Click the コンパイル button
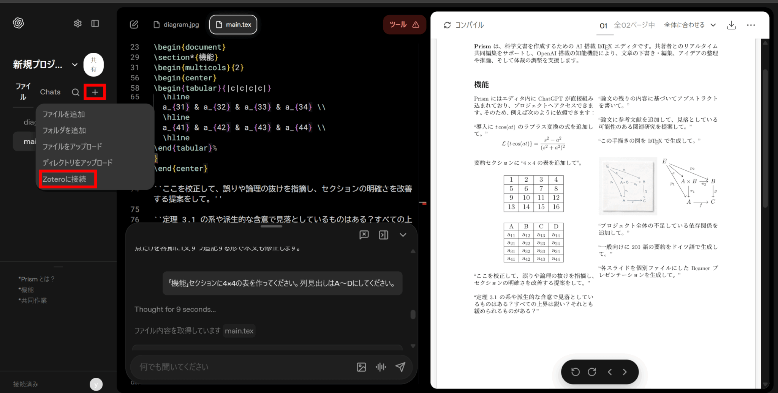The height and width of the screenshot is (393, 778). click(464, 25)
